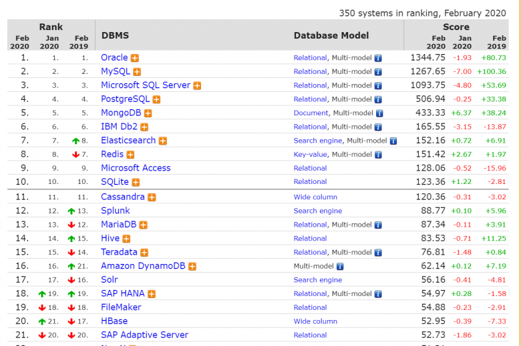521x346 pixels.
Task: Click the DBMS column header
Action: coord(116,35)
